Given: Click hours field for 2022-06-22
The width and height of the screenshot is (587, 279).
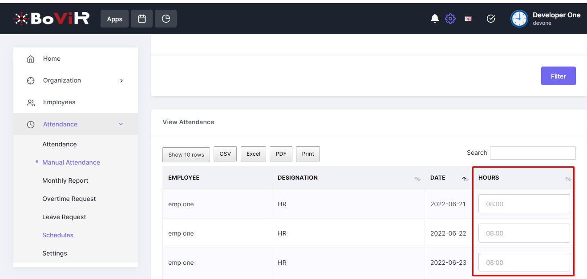Looking at the screenshot, I should [x=524, y=233].
